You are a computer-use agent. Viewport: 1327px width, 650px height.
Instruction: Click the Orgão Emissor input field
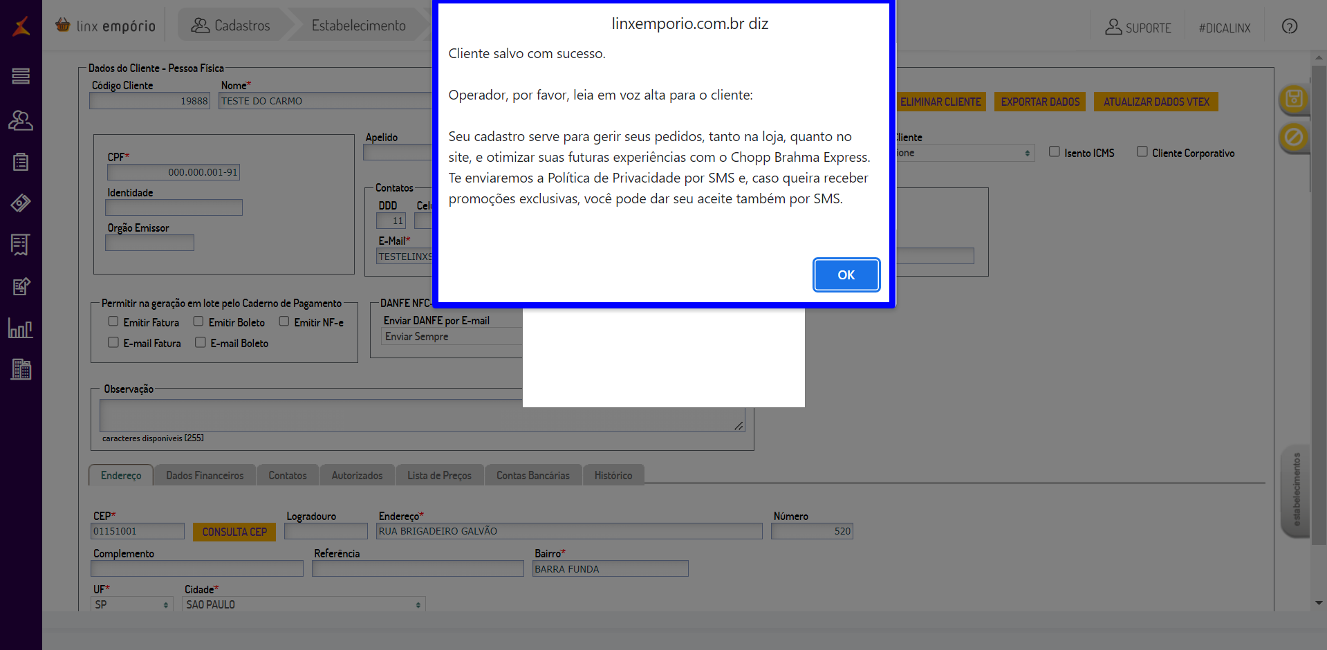click(x=149, y=243)
